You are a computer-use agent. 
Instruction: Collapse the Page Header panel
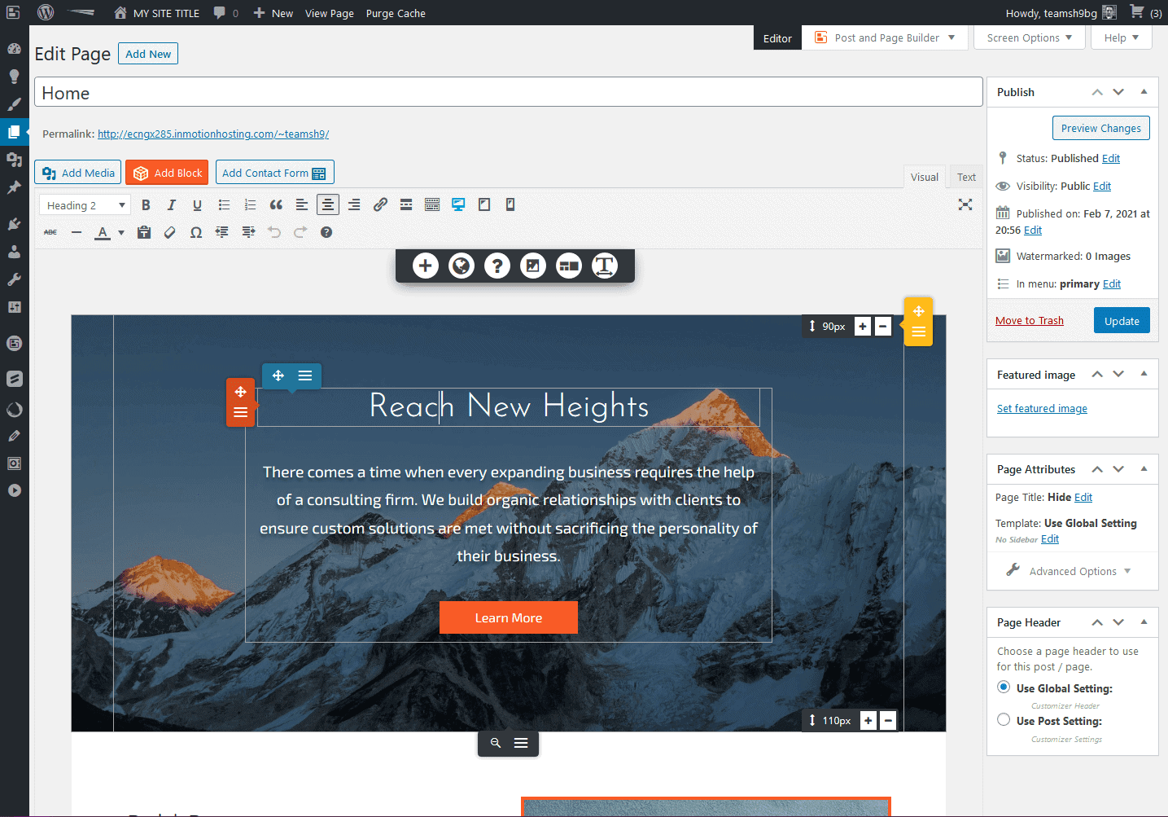(1144, 622)
